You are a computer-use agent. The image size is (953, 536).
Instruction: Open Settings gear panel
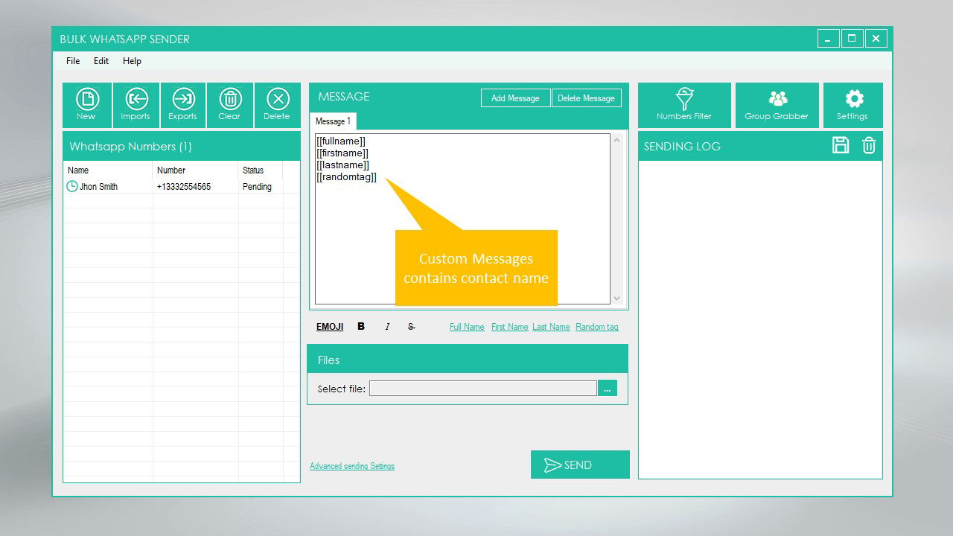pos(852,105)
